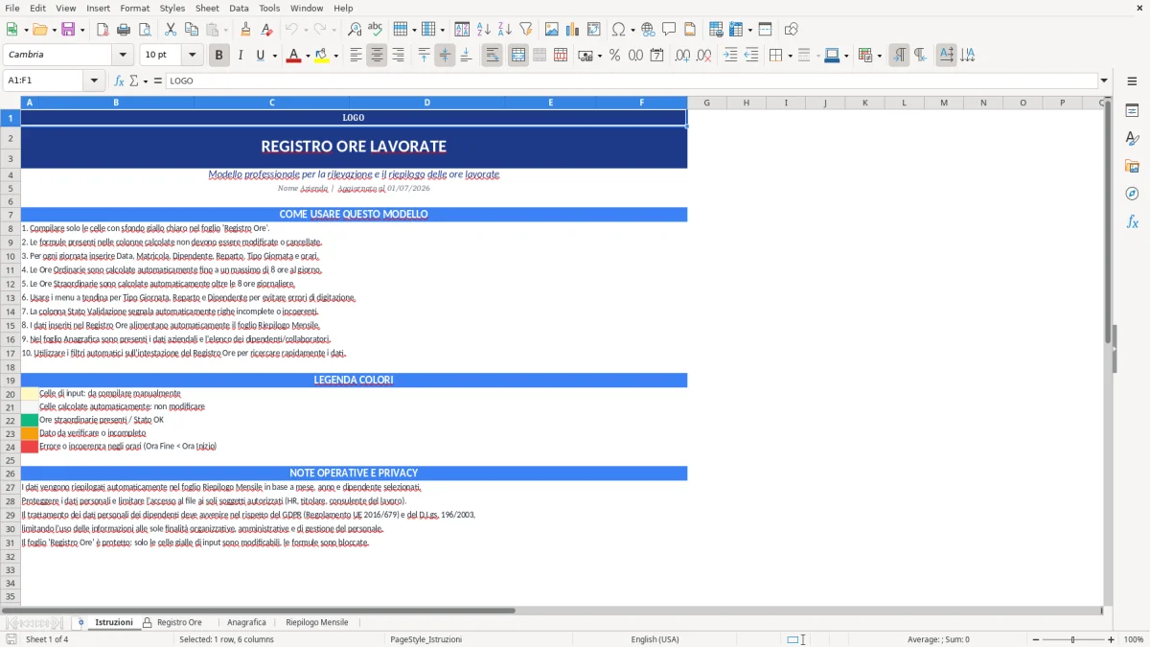
Task: Open the Format menu
Action: coord(134,8)
